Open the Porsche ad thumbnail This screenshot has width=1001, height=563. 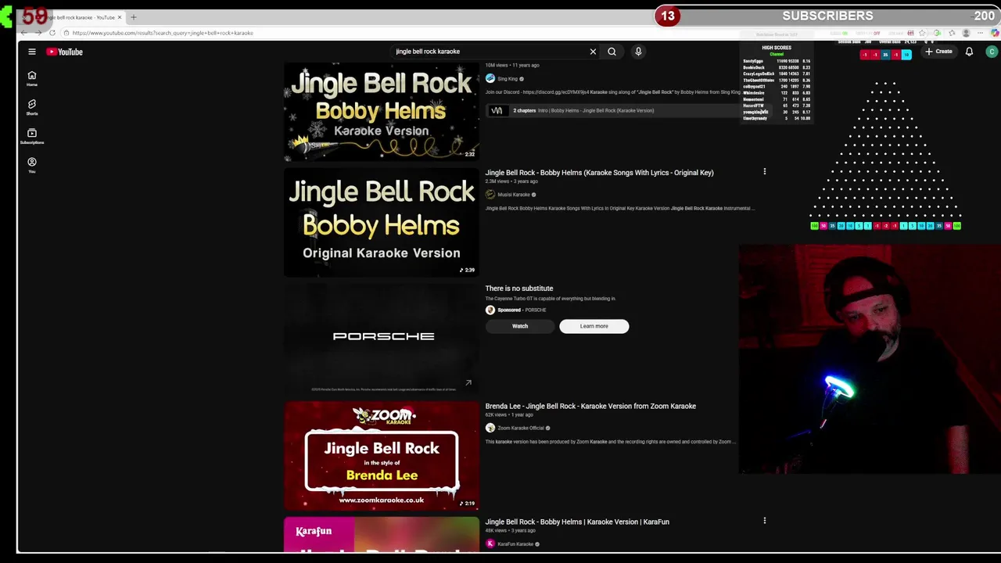[382, 338]
